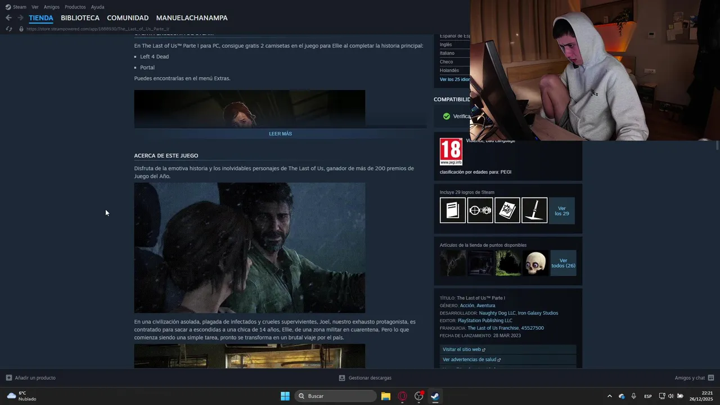Open the lightning points shop item
720x405 pixels.
pyautogui.click(x=453, y=263)
